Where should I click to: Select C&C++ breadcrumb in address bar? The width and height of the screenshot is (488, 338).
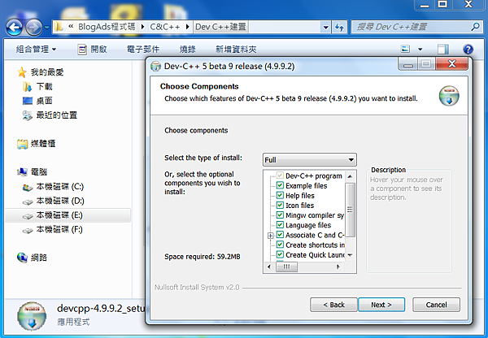165,27
